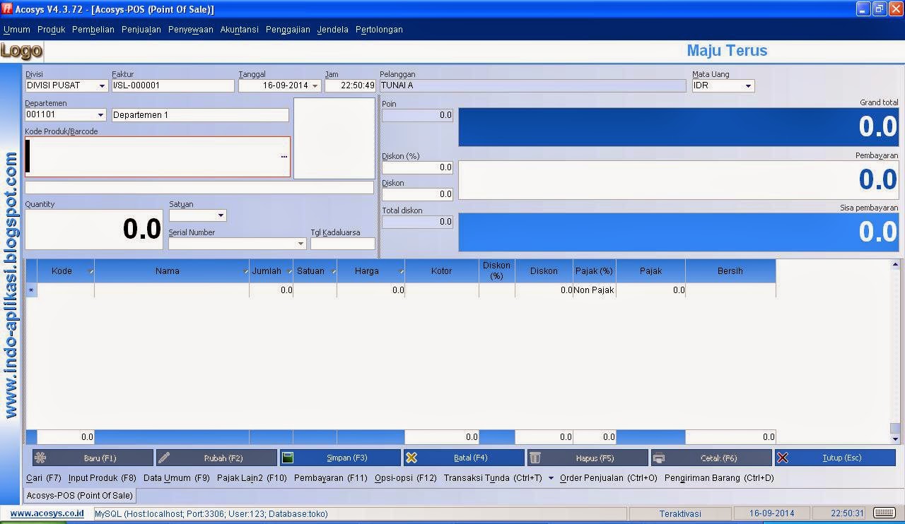The width and height of the screenshot is (905, 524).
Task: Open the Produk menu
Action: tap(52, 30)
